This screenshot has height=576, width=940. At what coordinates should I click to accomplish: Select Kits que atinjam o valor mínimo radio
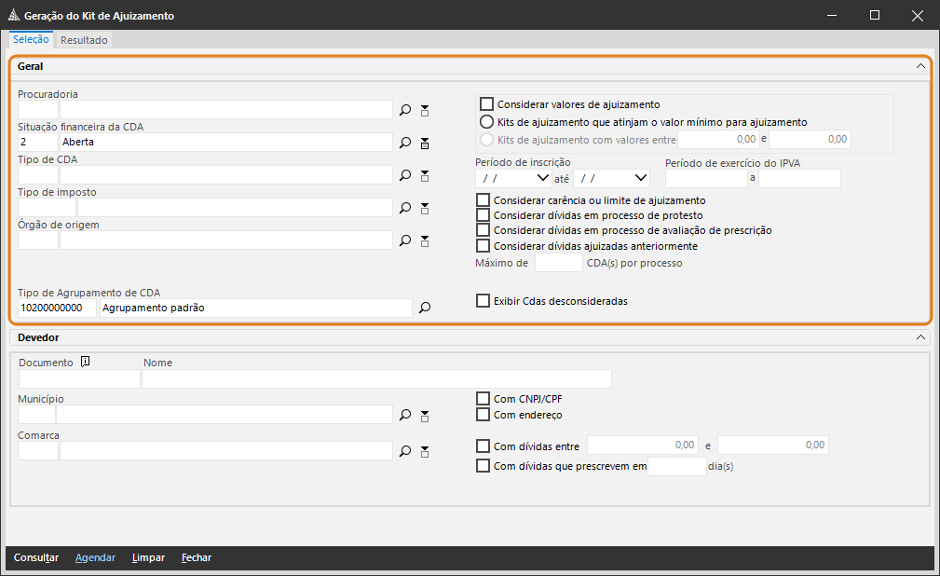(x=485, y=122)
